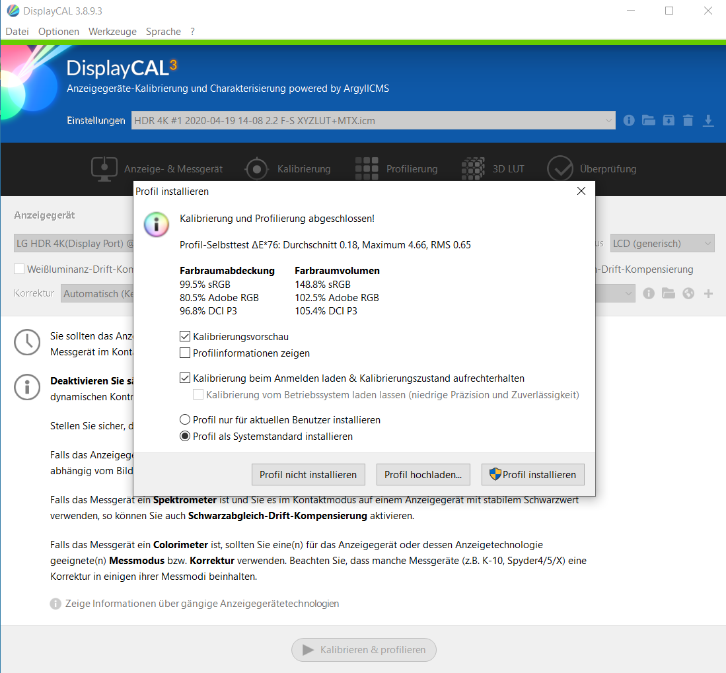
Task: Click the Korrektur info icon
Action: click(649, 293)
